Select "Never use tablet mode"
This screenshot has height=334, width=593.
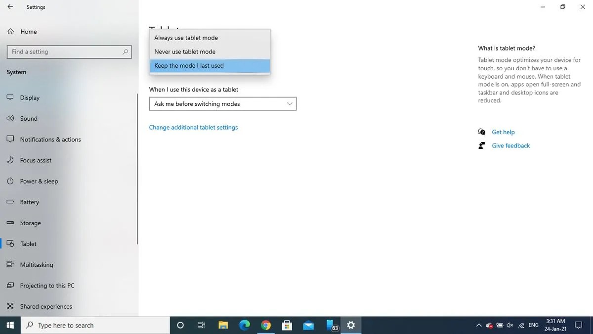point(185,51)
